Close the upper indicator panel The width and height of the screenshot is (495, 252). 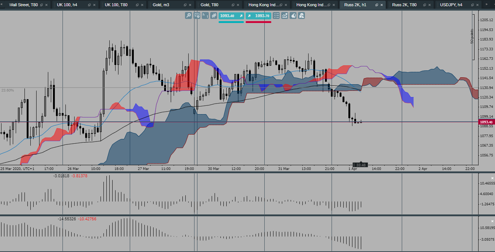pos(492,178)
